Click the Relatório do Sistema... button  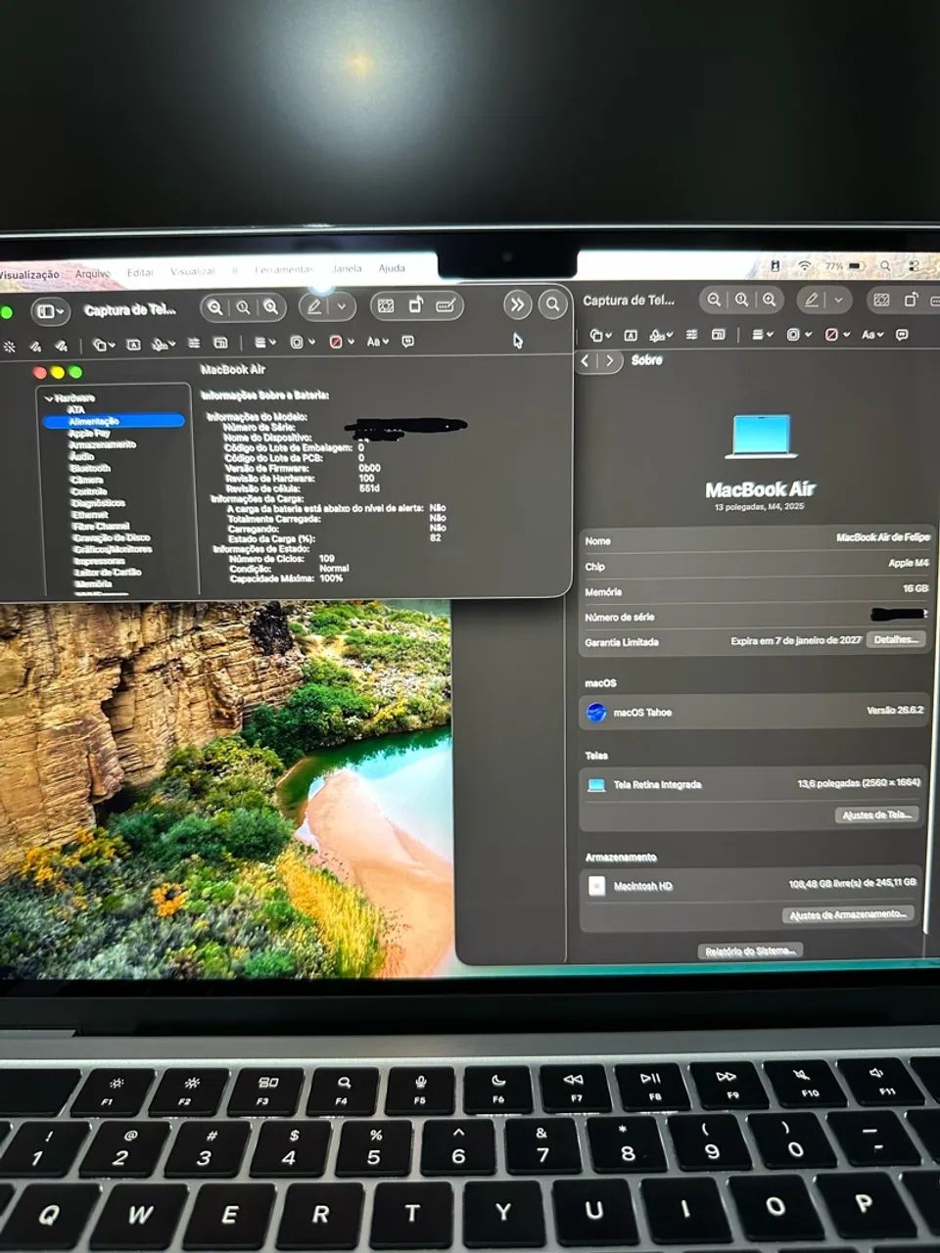tap(751, 951)
